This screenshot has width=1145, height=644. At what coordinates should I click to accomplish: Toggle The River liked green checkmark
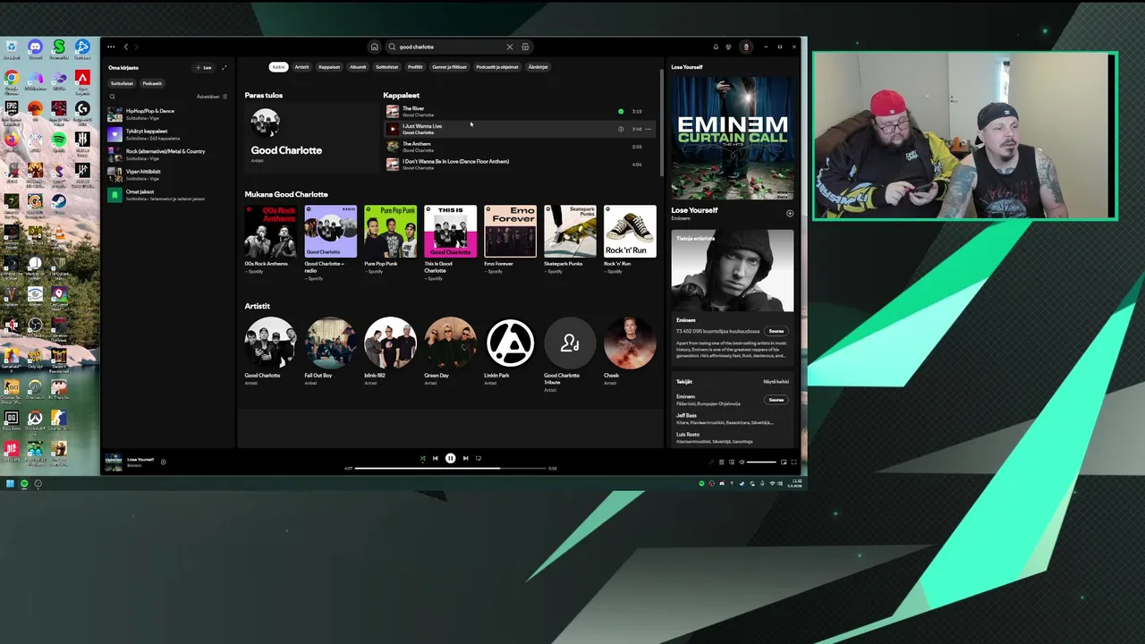point(621,112)
